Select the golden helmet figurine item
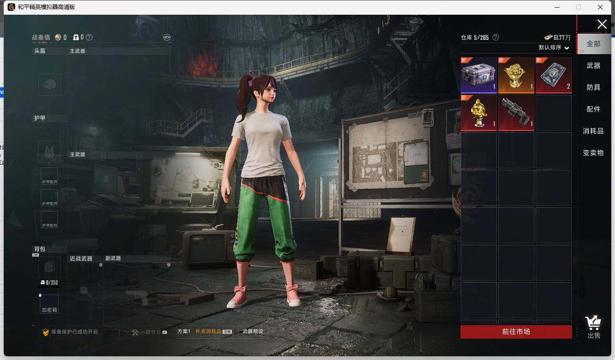The image size is (615, 360). tap(479, 113)
